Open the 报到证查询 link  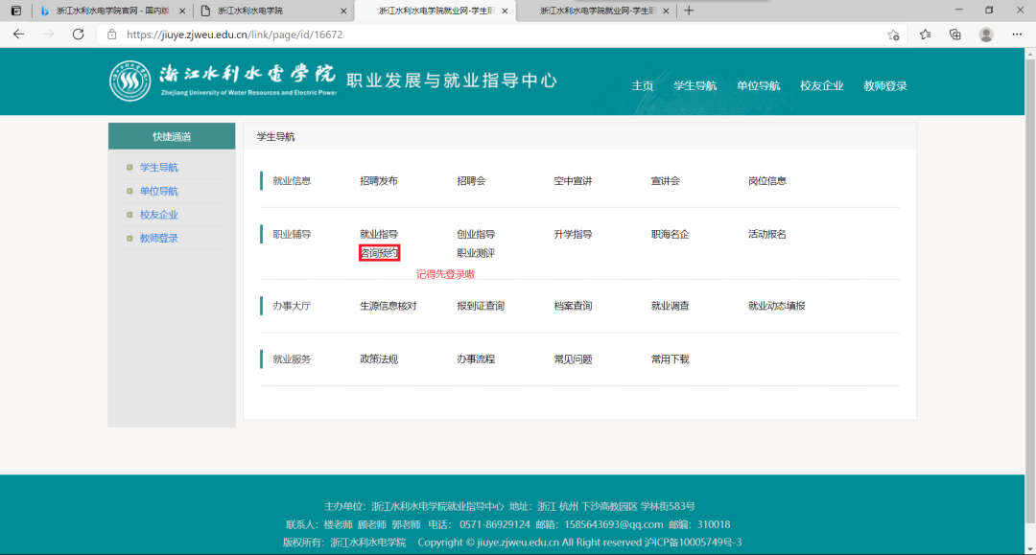[x=481, y=306]
